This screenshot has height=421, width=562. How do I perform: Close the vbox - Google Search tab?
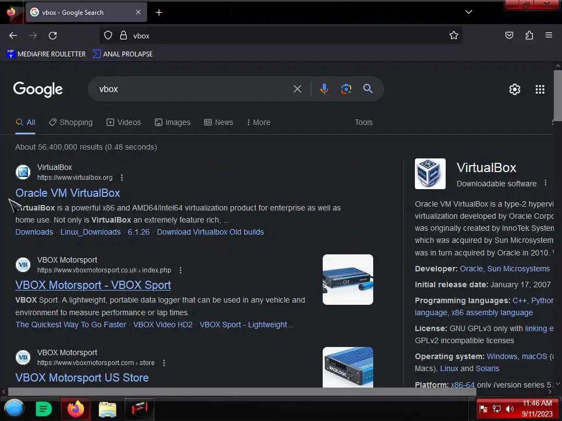coord(138,12)
